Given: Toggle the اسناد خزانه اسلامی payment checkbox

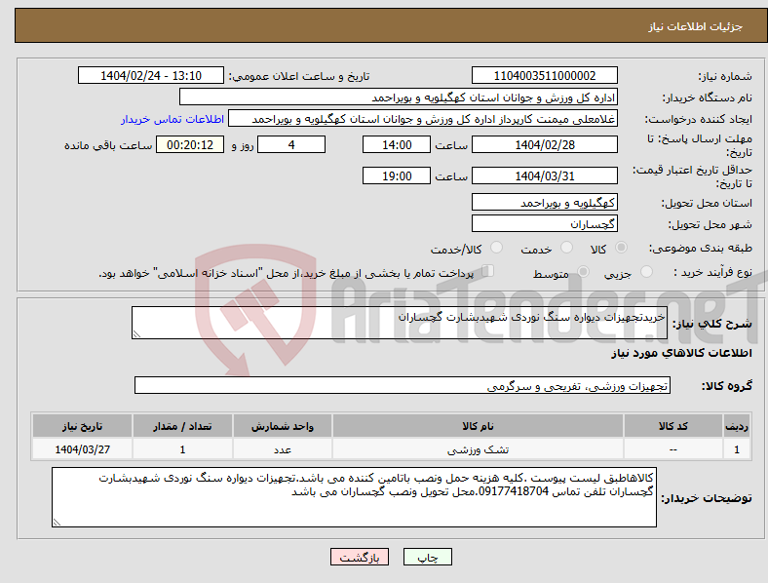Looking at the screenshot, I should (x=488, y=271).
